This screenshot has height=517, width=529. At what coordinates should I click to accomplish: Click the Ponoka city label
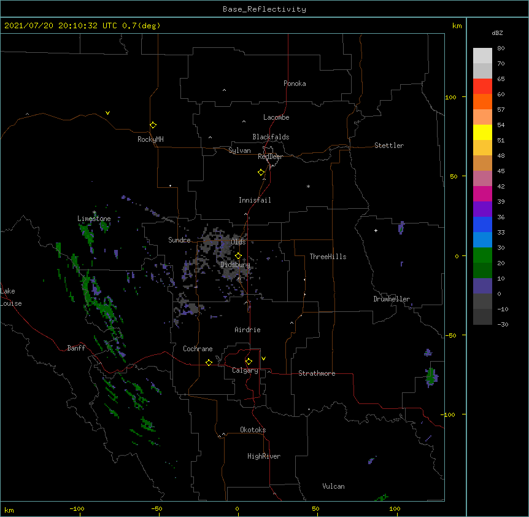[x=295, y=84]
